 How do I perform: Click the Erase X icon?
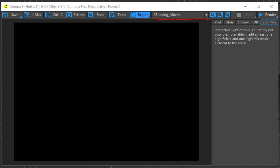tap(90, 15)
